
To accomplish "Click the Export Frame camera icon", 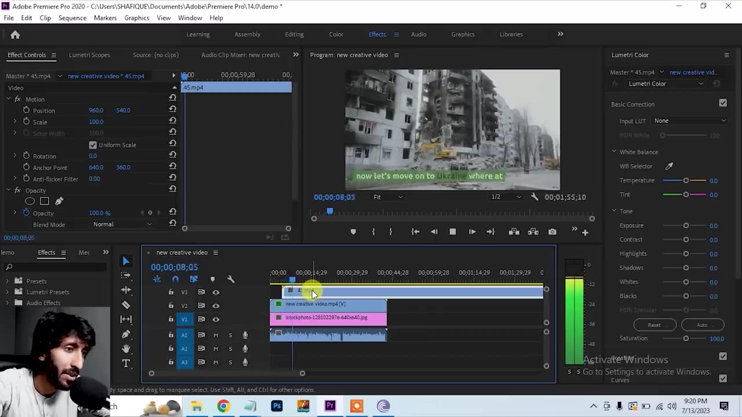I will coord(552,232).
